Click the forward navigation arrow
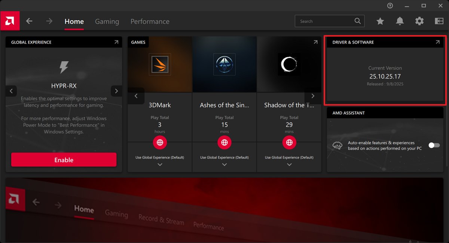Viewport: 449px width, 243px height. [x=49, y=21]
